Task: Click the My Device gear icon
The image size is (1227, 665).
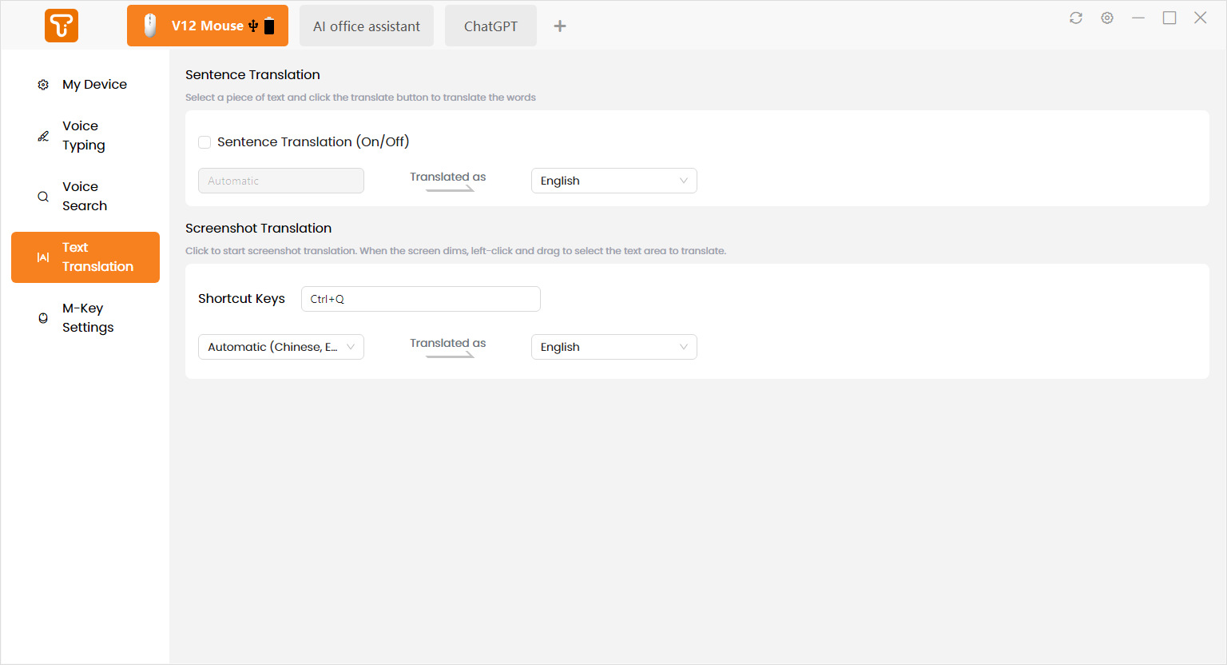Action: click(43, 85)
